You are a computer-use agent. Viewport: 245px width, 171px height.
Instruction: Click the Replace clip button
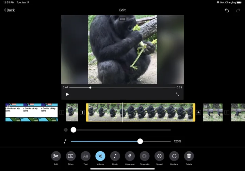click(x=174, y=156)
